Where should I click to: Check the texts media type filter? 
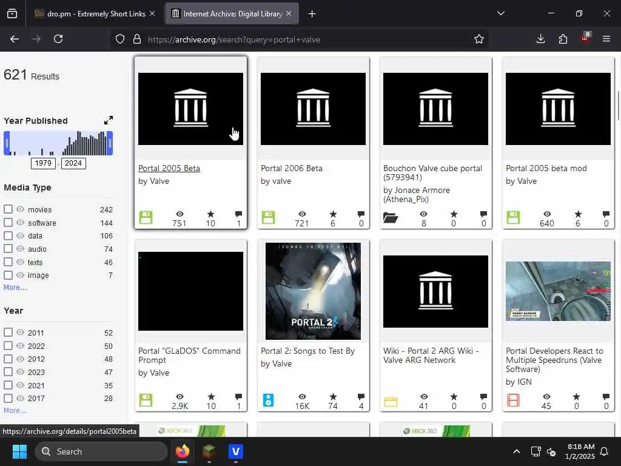pos(8,262)
